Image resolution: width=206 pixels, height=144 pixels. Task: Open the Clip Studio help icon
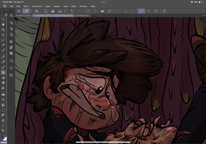(164, 11)
